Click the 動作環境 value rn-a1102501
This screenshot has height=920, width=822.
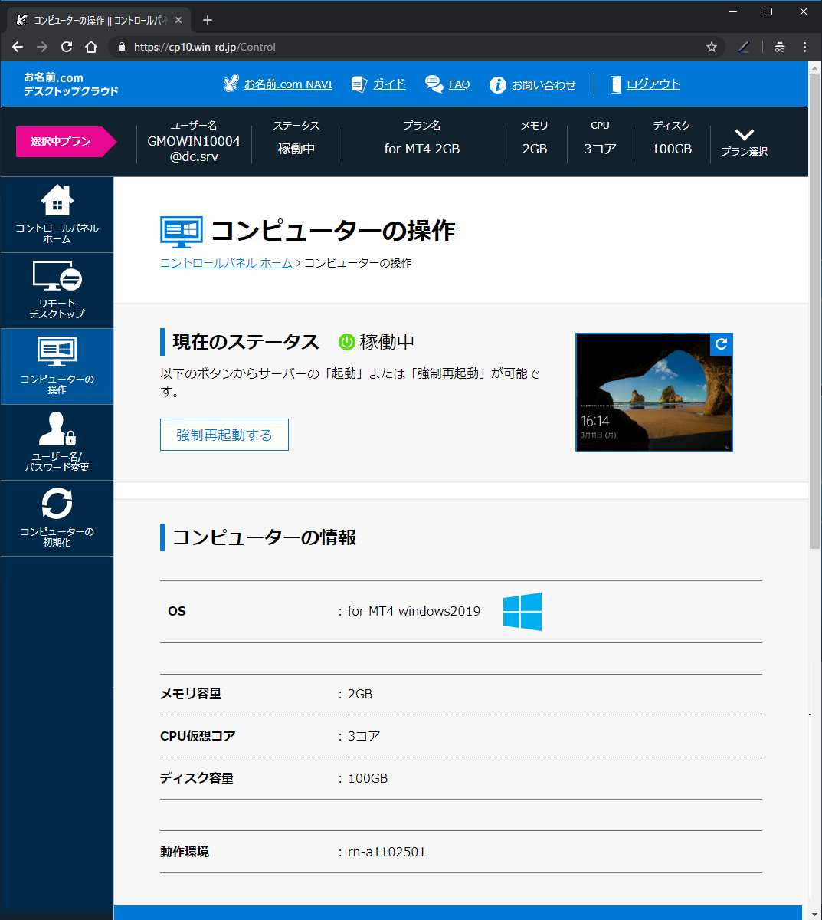[387, 852]
